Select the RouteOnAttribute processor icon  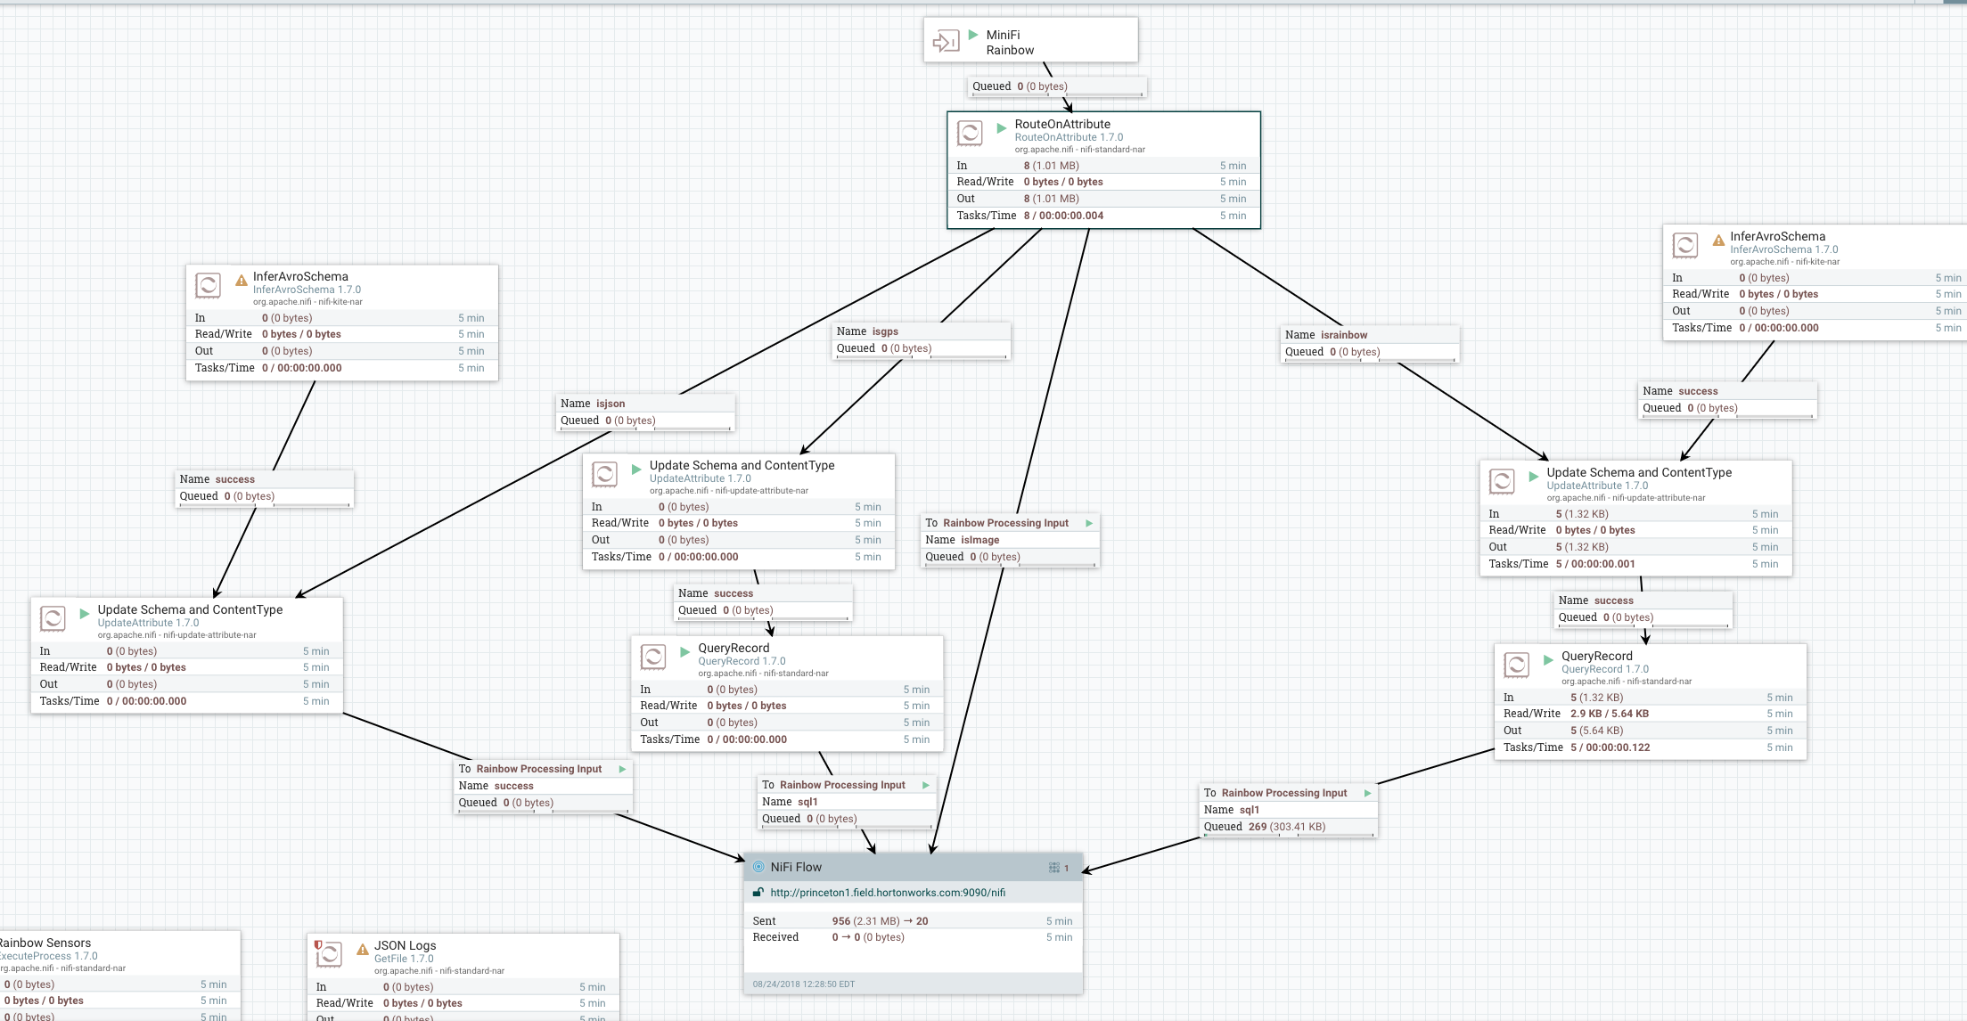pyautogui.click(x=970, y=134)
